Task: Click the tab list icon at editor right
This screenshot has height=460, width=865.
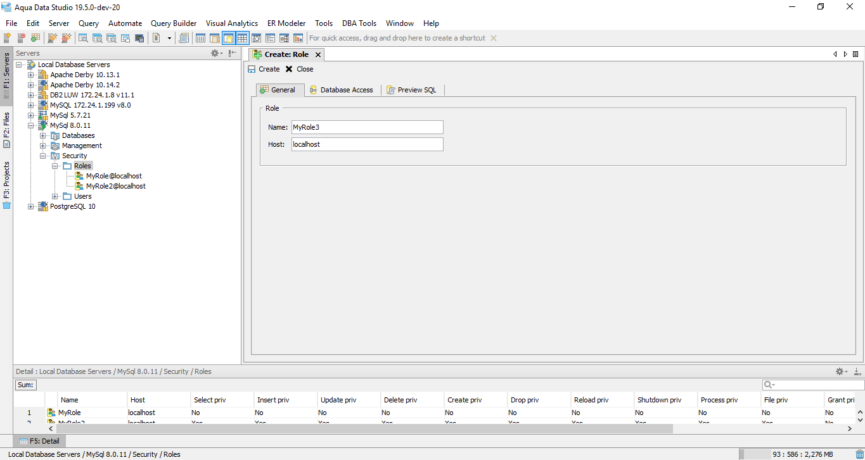Action: pyautogui.click(x=855, y=54)
